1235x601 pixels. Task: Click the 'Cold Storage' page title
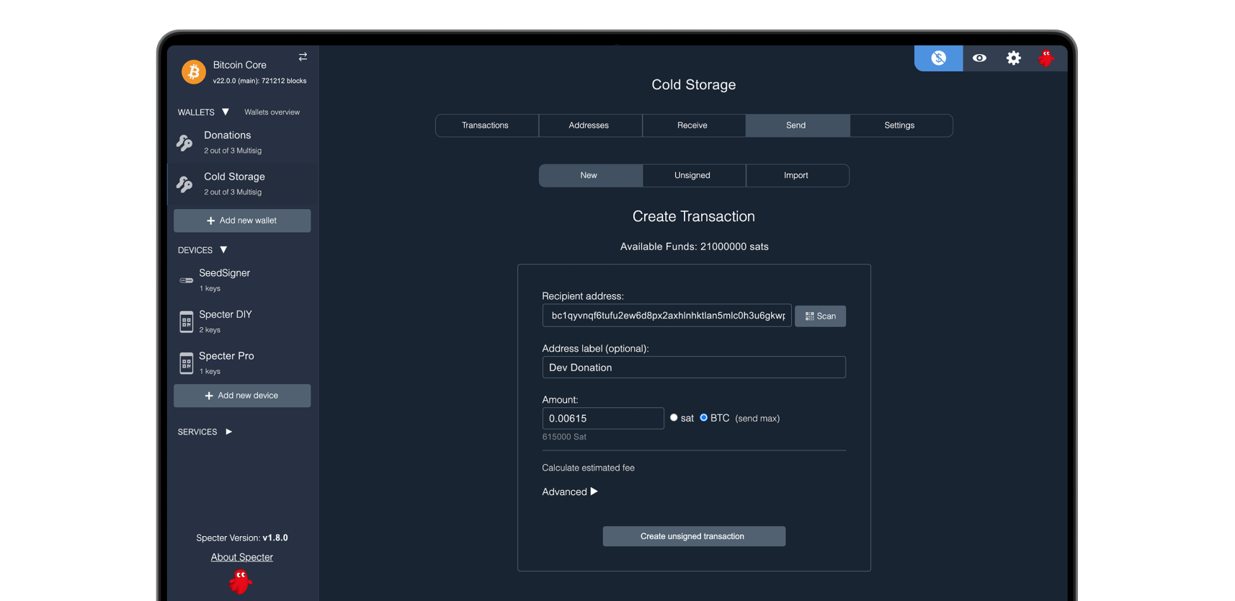[x=694, y=84]
